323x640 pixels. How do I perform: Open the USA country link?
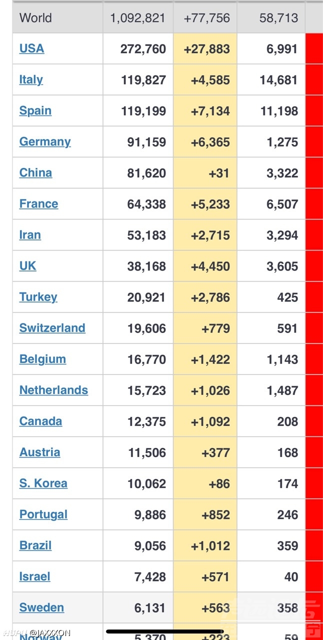click(x=31, y=48)
